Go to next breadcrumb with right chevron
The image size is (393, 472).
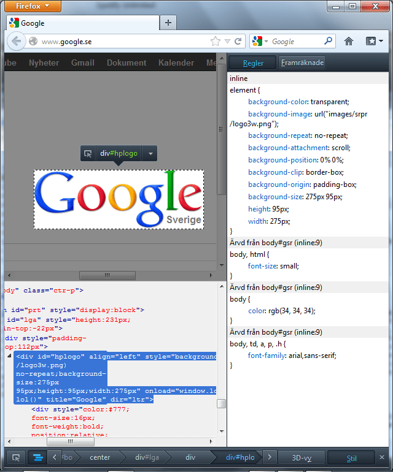270,457
